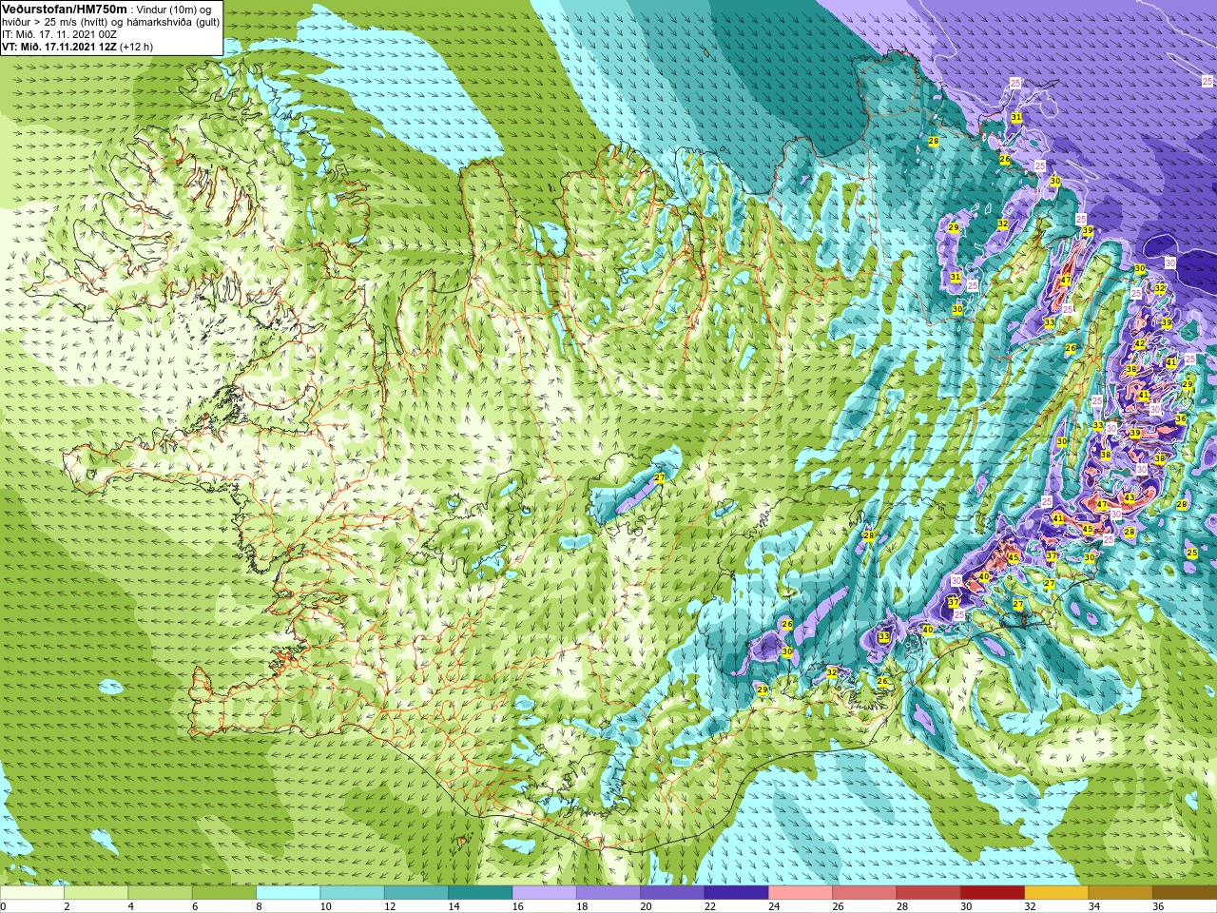Click the text "hviður > 25 m/s (hvítt)"
Screen dimensions: 1217x913
click(x=56, y=22)
